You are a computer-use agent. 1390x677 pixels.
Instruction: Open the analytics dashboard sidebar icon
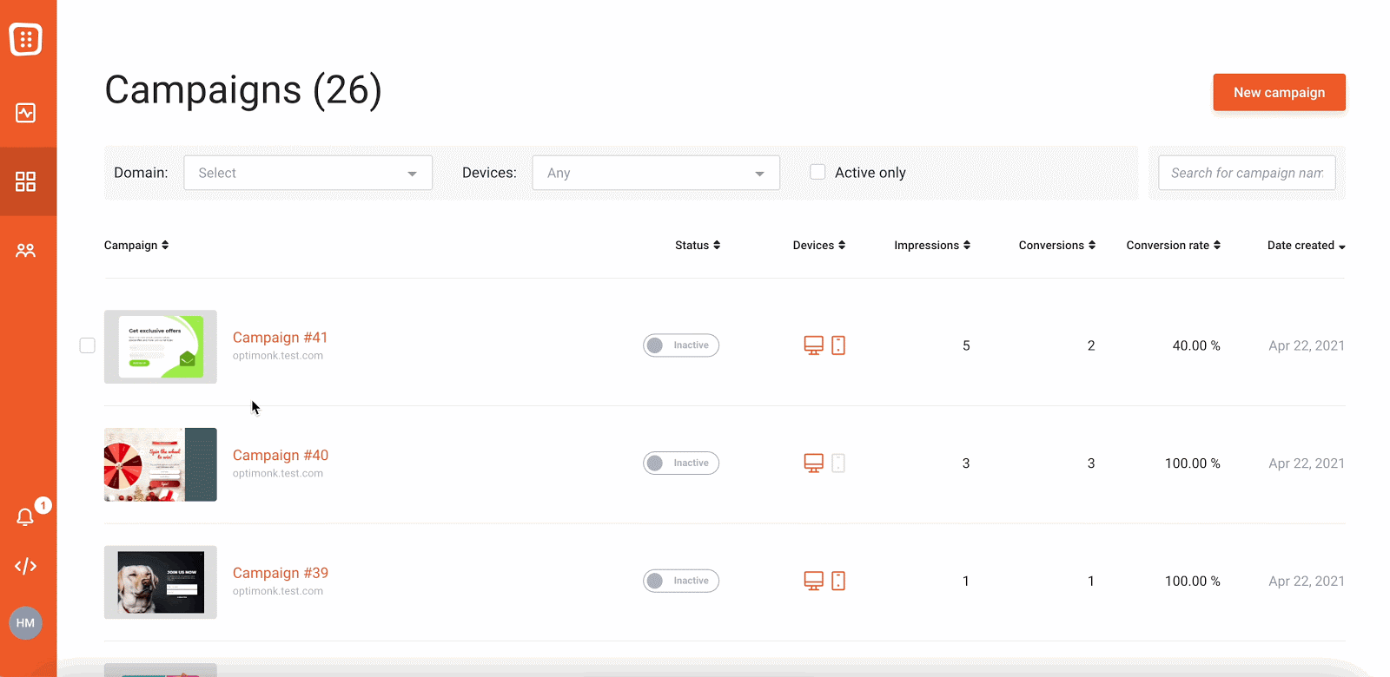click(x=25, y=113)
